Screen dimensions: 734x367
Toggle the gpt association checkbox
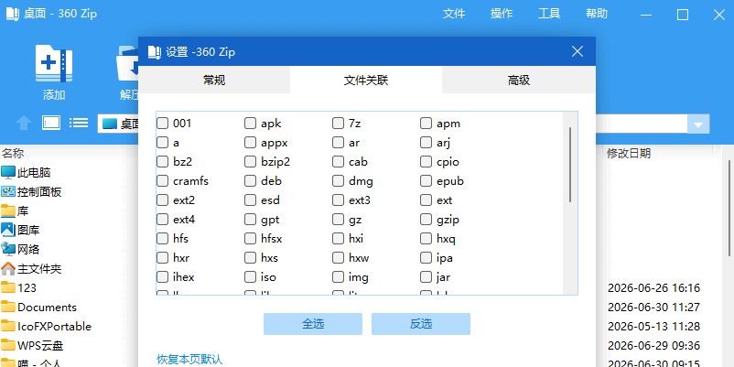click(251, 220)
